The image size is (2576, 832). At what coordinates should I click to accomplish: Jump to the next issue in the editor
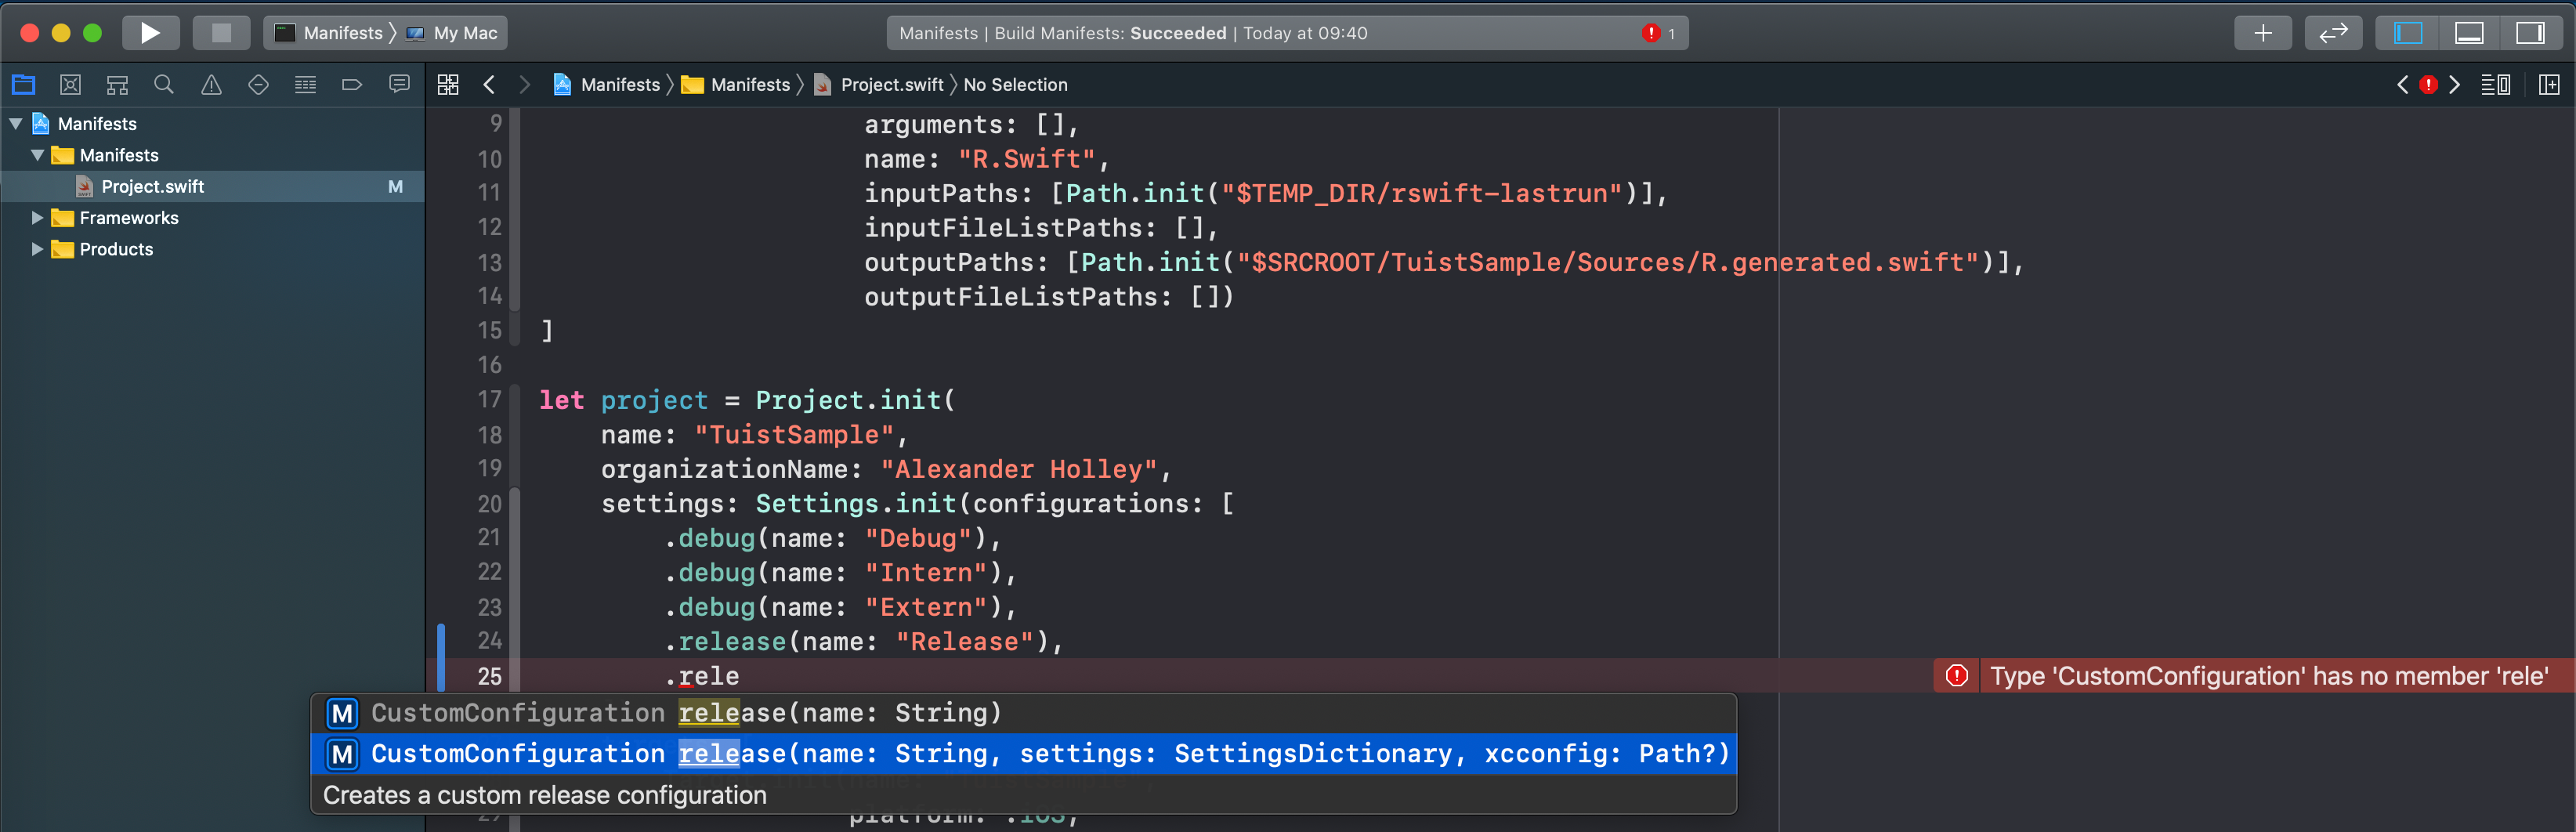(x=2455, y=85)
